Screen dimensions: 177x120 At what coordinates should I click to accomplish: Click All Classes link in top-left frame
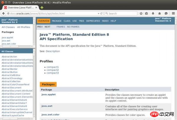click(8, 27)
